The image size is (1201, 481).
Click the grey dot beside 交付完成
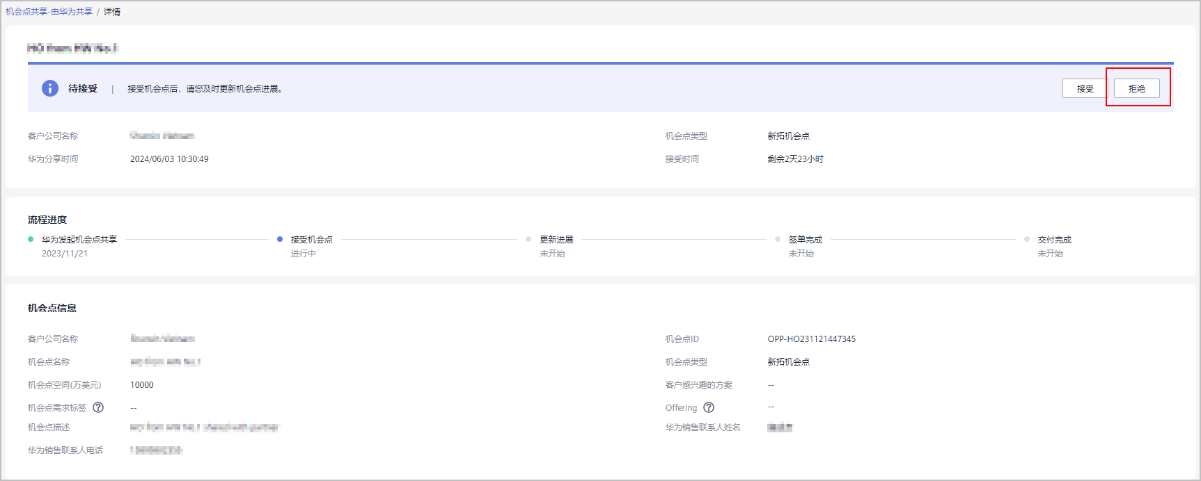[x=1027, y=239]
